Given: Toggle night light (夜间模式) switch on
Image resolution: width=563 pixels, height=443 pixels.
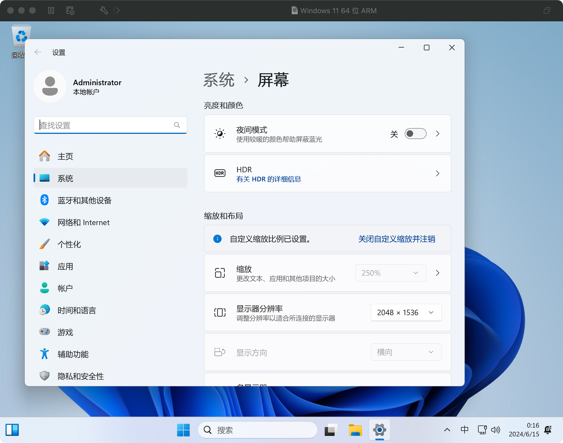Looking at the screenshot, I should click(415, 134).
